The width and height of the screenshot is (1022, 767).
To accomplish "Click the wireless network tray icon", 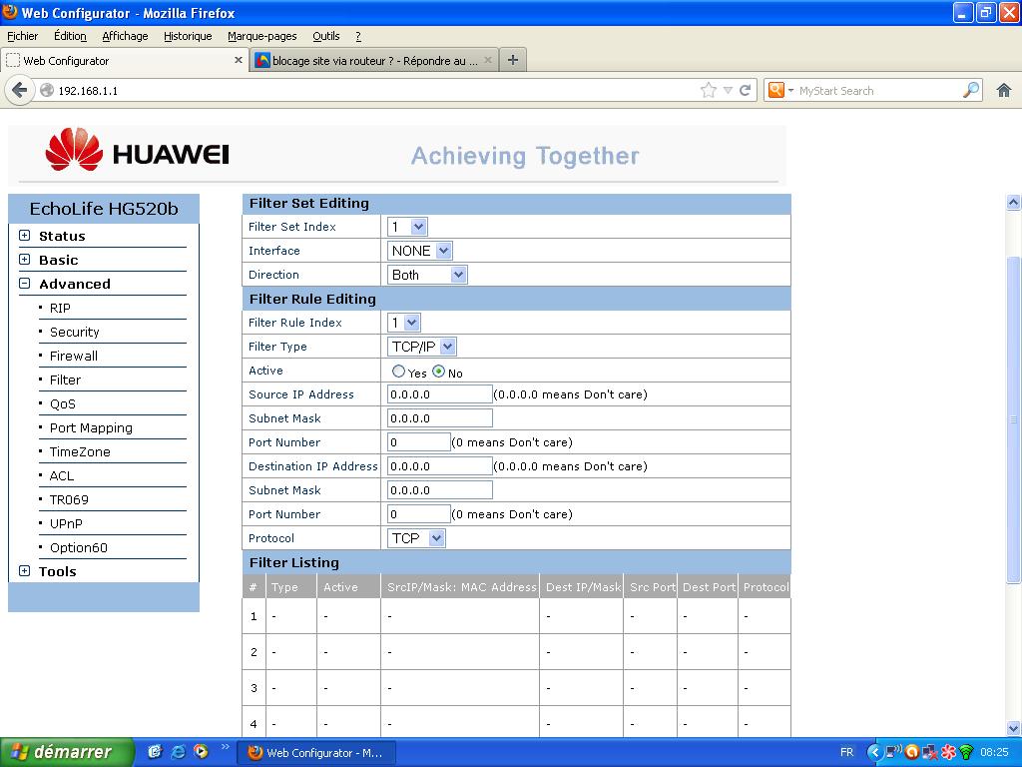I will tap(966, 752).
